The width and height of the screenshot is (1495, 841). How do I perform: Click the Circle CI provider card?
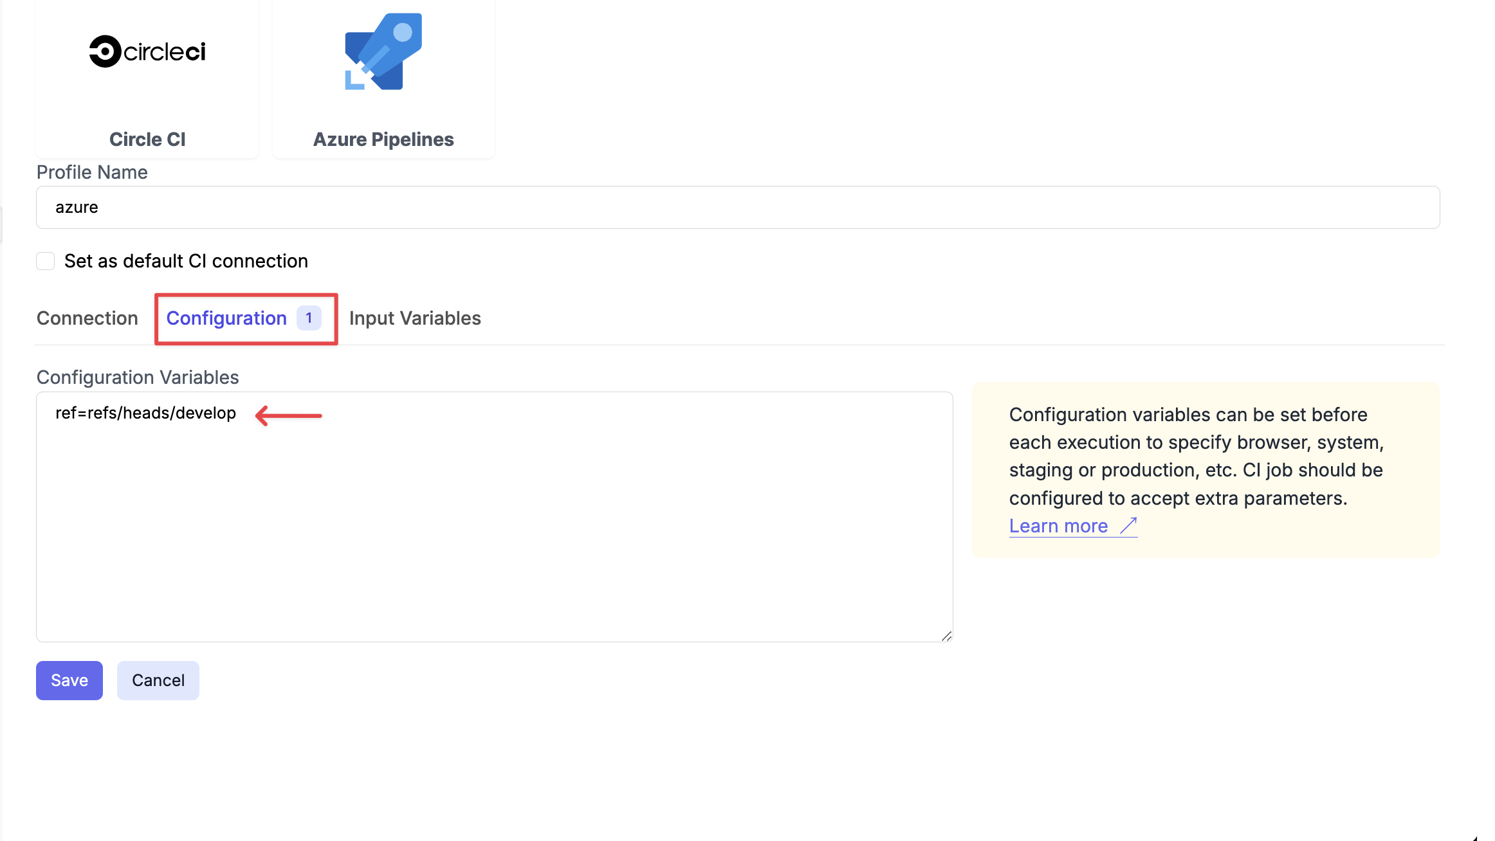click(x=147, y=77)
